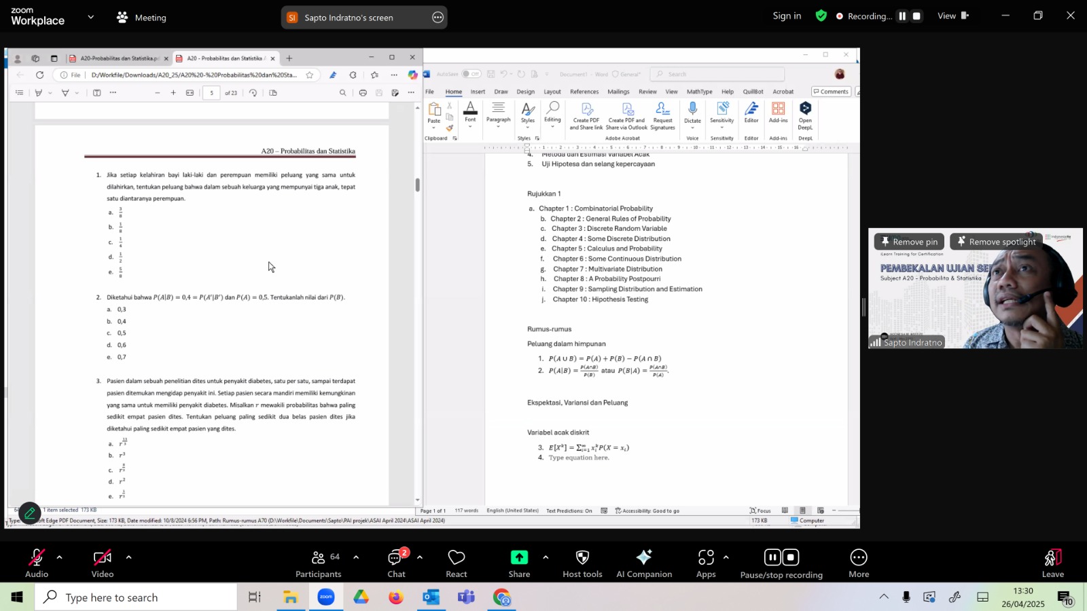Open the React emoji menu
Image resolution: width=1087 pixels, height=611 pixels.
[456, 563]
